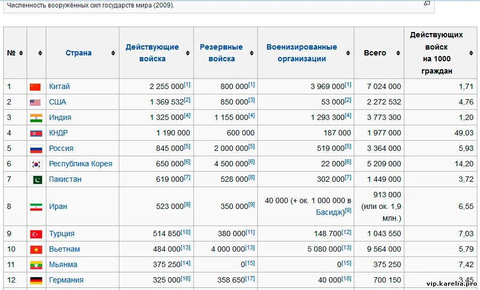Click the enlarge icon beside the caption
The height and width of the screenshot is (290, 480).
pyautogui.click(x=427, y=3)
